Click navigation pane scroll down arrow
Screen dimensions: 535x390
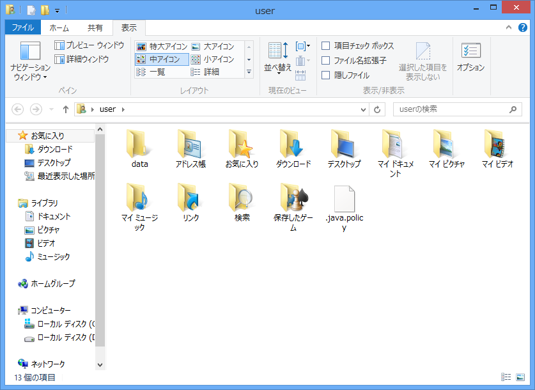pyautogui.click(x=100, y=365)
